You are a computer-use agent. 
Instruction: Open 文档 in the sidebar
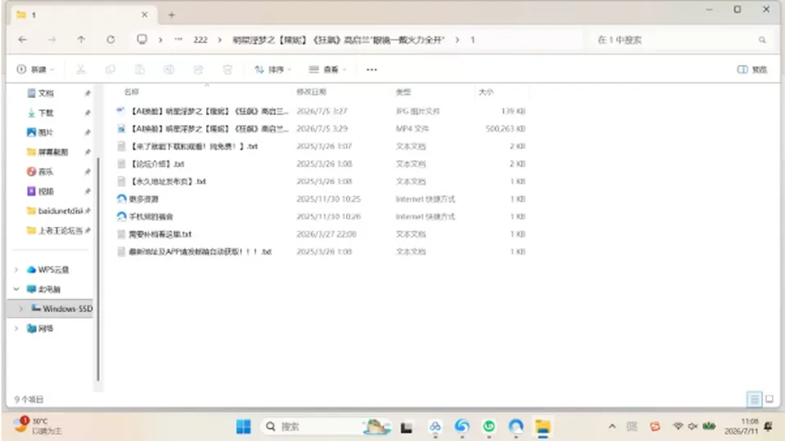pyautogui.click(x=46, y=93)
